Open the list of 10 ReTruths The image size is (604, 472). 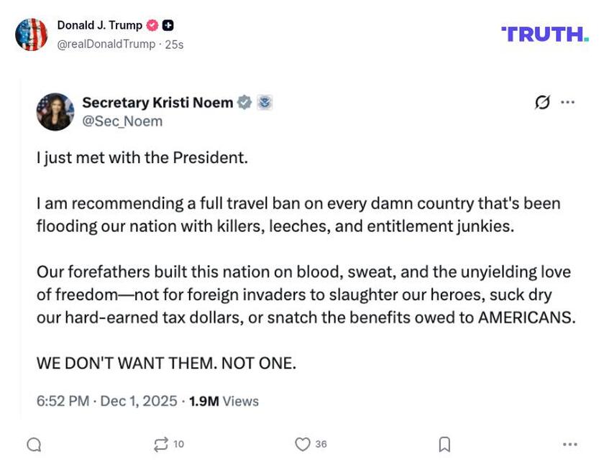click(178, 445)
